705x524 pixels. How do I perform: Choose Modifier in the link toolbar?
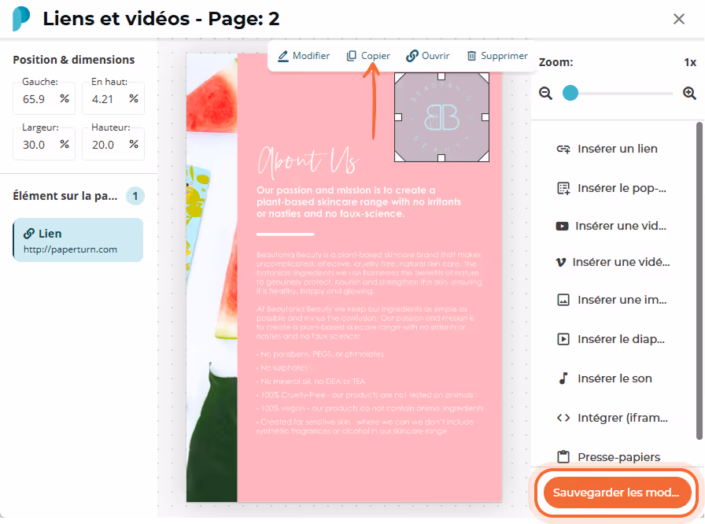(304, 56)
